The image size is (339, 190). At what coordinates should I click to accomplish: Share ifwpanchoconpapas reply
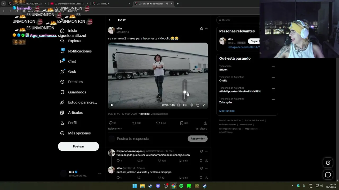pos(206,161)
